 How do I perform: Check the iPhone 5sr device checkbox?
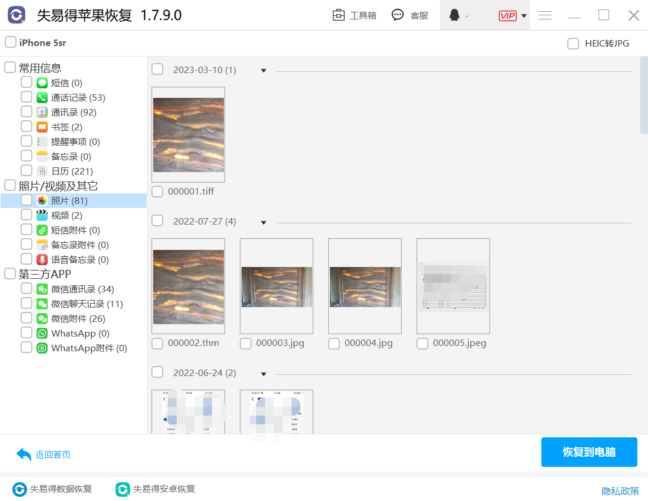(11, 42)
